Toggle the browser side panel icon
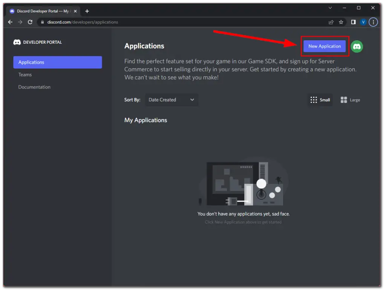 [x=353, y=22]
